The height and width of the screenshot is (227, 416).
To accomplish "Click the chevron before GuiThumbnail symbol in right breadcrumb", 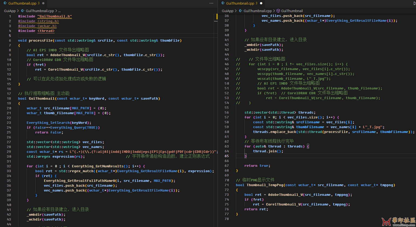I will click(x=274, y=11).
